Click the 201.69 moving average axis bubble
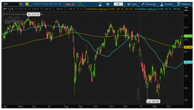Screen dimensions: 194x110 click(188, 47)
